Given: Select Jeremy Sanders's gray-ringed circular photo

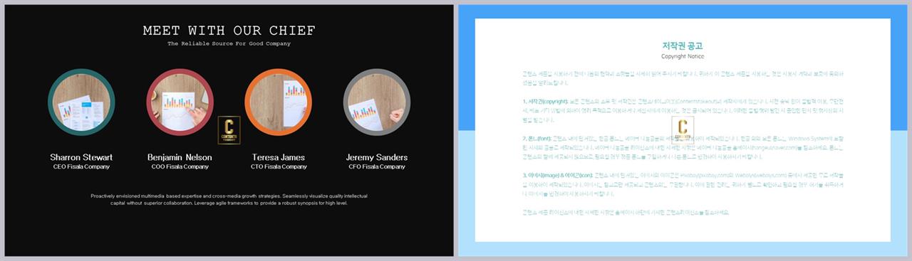Looking at the screenshot, I should (x=377, y=102).
